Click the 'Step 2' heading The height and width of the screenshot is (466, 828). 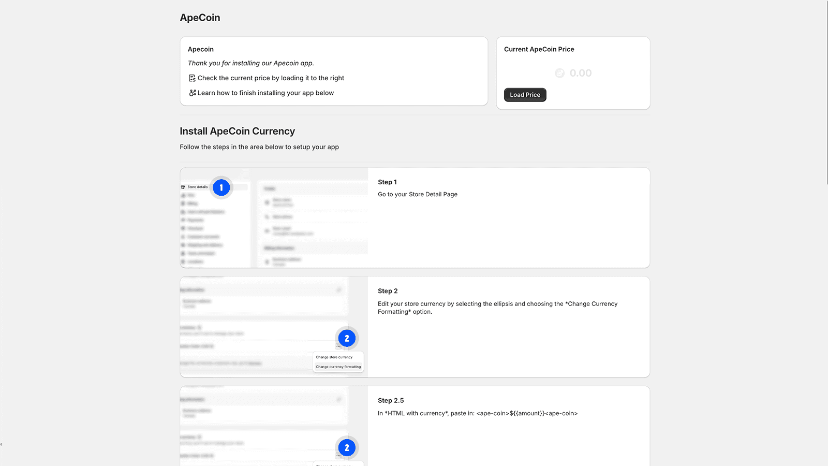click(388, 291)
